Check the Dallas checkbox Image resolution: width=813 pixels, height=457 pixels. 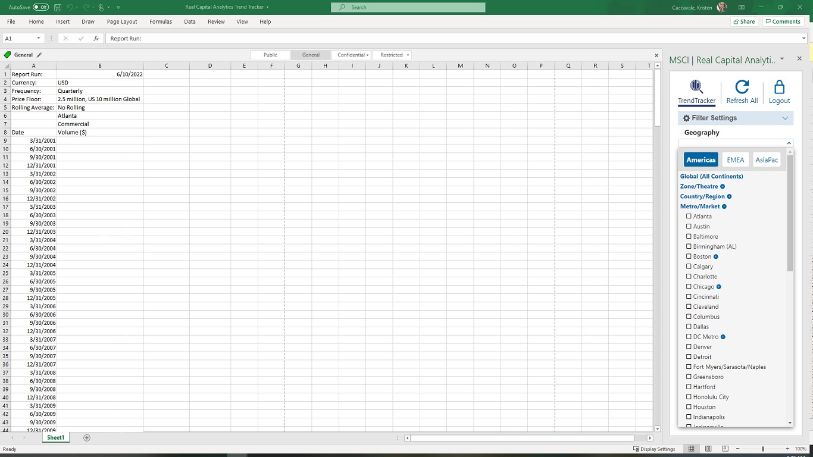click(689, 327)
